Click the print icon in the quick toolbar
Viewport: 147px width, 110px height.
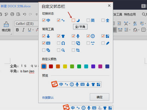[x=12, y=14]
